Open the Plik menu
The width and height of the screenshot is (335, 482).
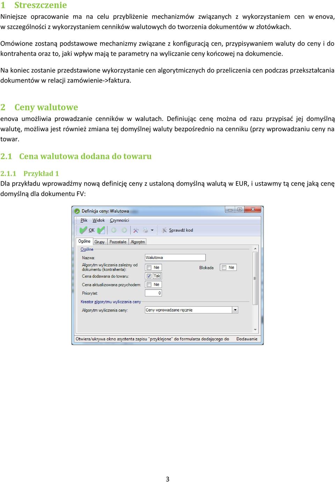[x=84, y=220]
